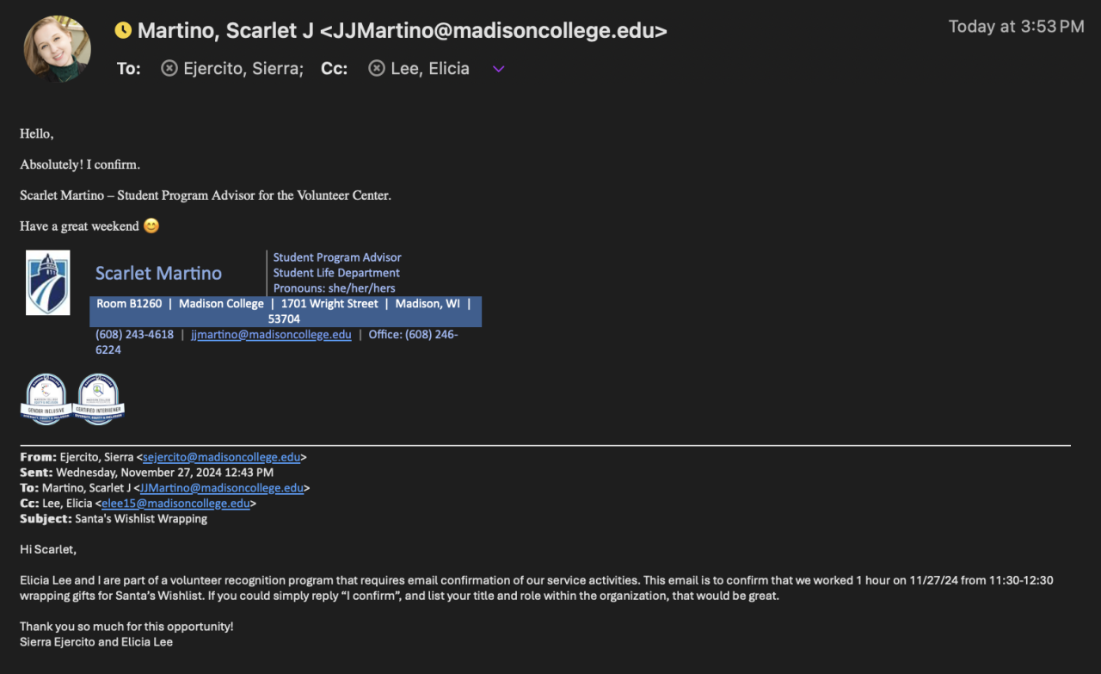
Task: Click the Madison College shield logo
Action: click(47, 282)
